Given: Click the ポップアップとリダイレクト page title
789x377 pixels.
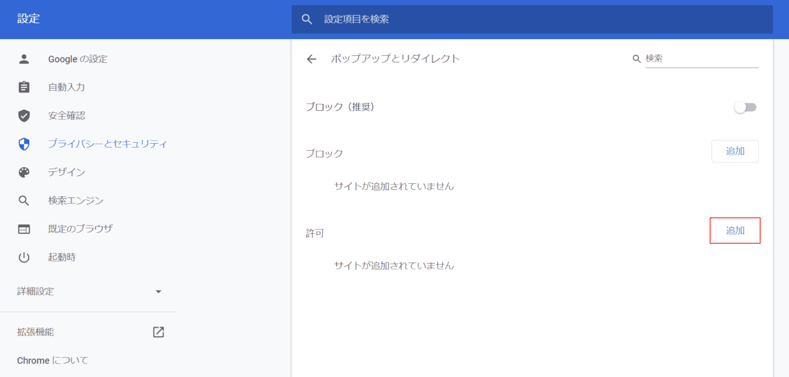Looking at the screenshot, I should [x=396, y=59].
